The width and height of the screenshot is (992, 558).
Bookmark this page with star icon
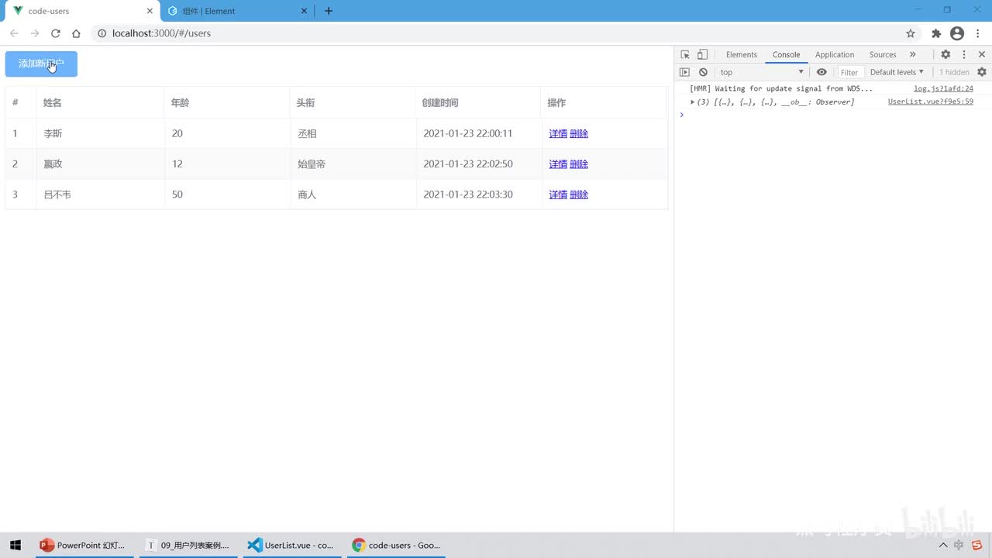pos(911,33)
